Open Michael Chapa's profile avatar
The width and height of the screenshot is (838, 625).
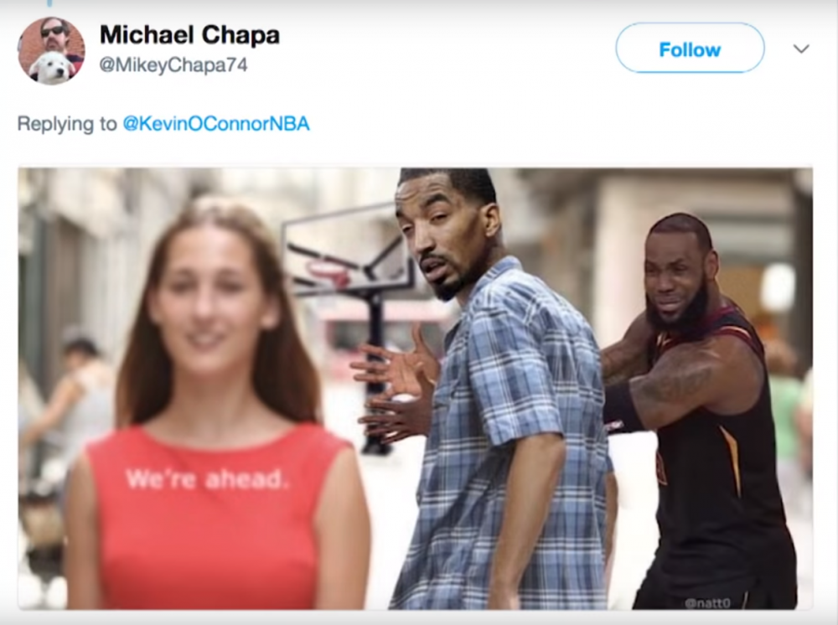(x=51, y=51)
